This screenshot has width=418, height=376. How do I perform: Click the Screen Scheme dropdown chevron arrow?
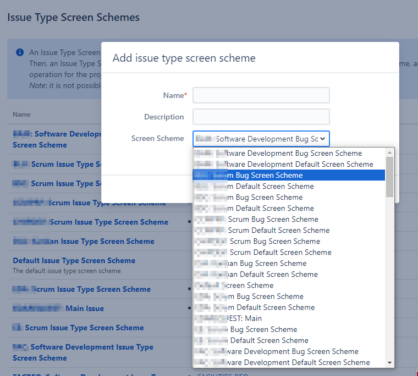pyautogui.click(x=322, y=139)
